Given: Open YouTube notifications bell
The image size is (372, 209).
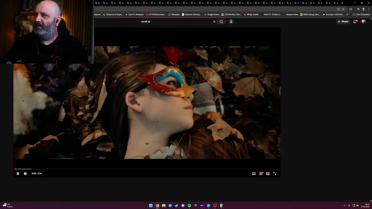Looking at the screenshot, I should pos(355,21).
